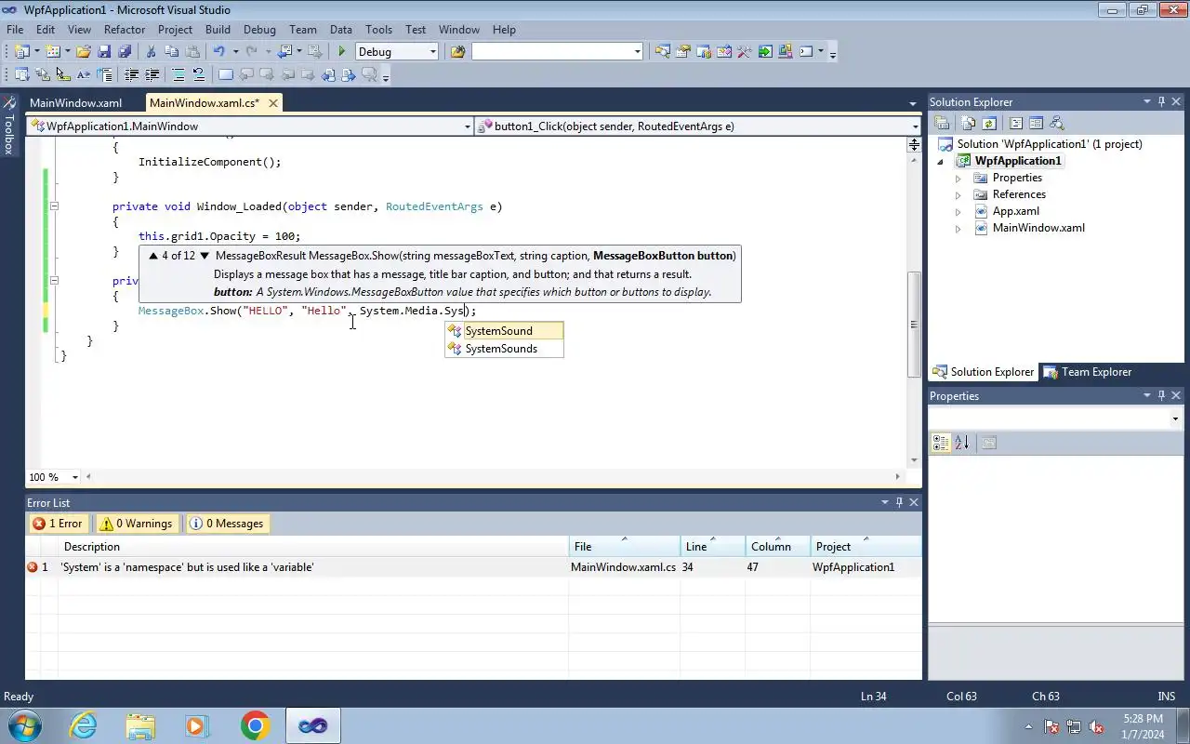The height and width of the screenshot is (744, 1190).
Task: Click the Undo arrow icon
Action: tap(219, 52)
